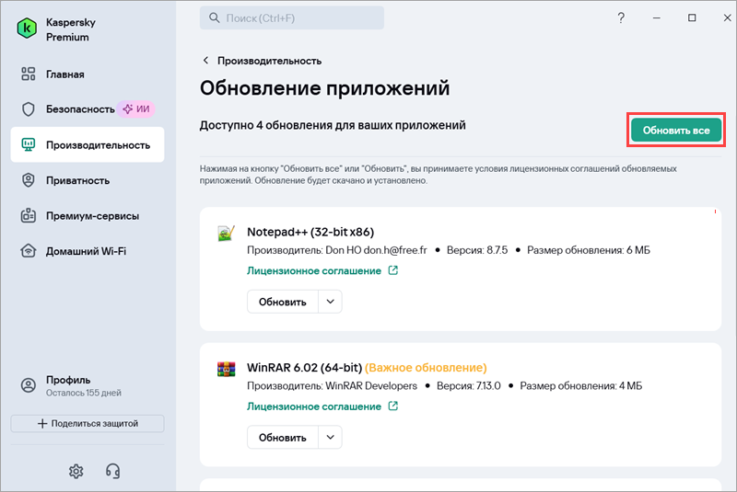Click Производитель: WinRAR Developers text
Viewport: 737px width, 492px height.
333,385
